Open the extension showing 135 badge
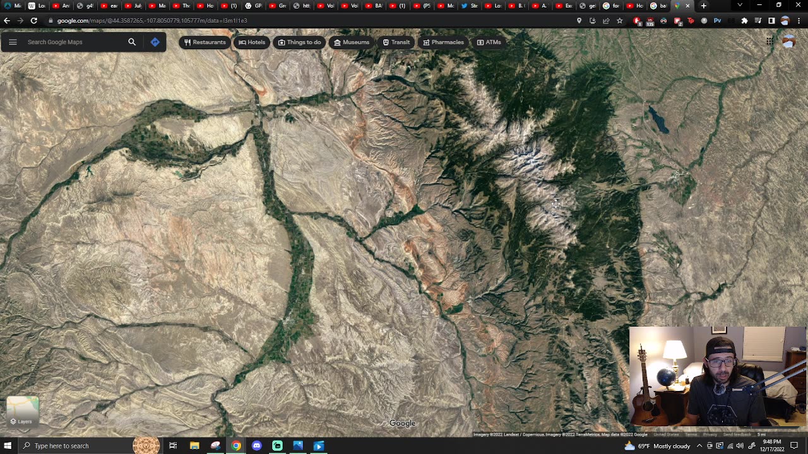 [x=650, y=21]
